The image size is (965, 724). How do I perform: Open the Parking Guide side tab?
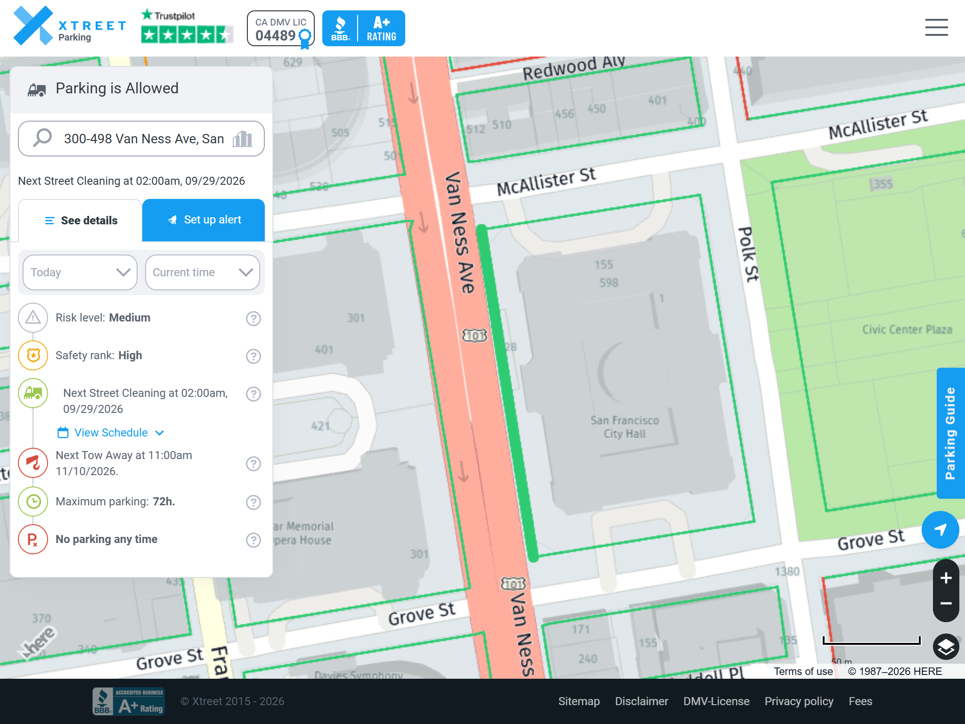point(950,433)
